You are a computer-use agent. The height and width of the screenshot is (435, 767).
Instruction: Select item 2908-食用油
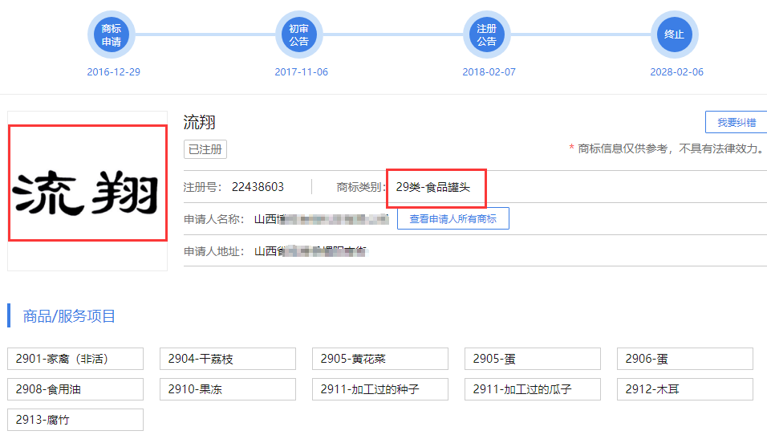click(75, 389)
